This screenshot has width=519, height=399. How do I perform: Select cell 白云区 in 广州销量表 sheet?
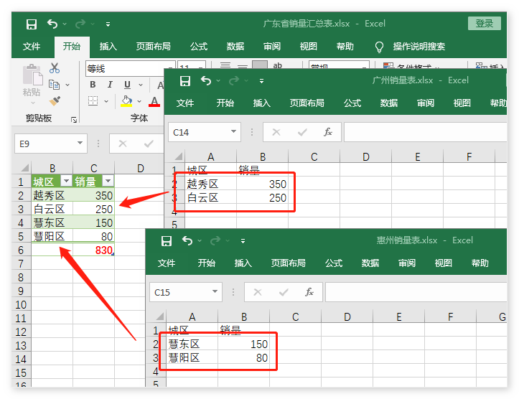211,198
